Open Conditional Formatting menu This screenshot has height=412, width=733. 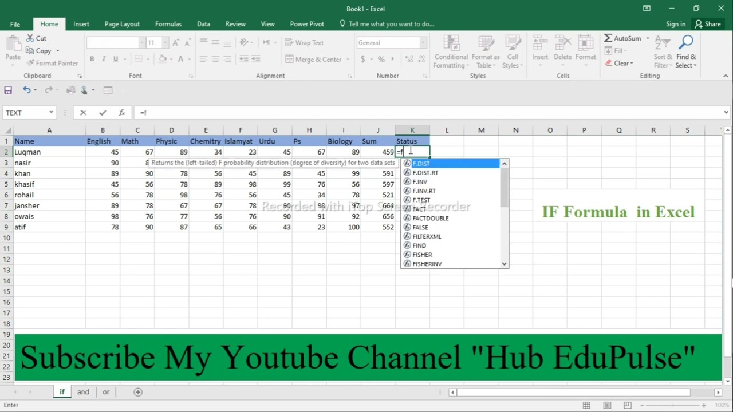451,51
